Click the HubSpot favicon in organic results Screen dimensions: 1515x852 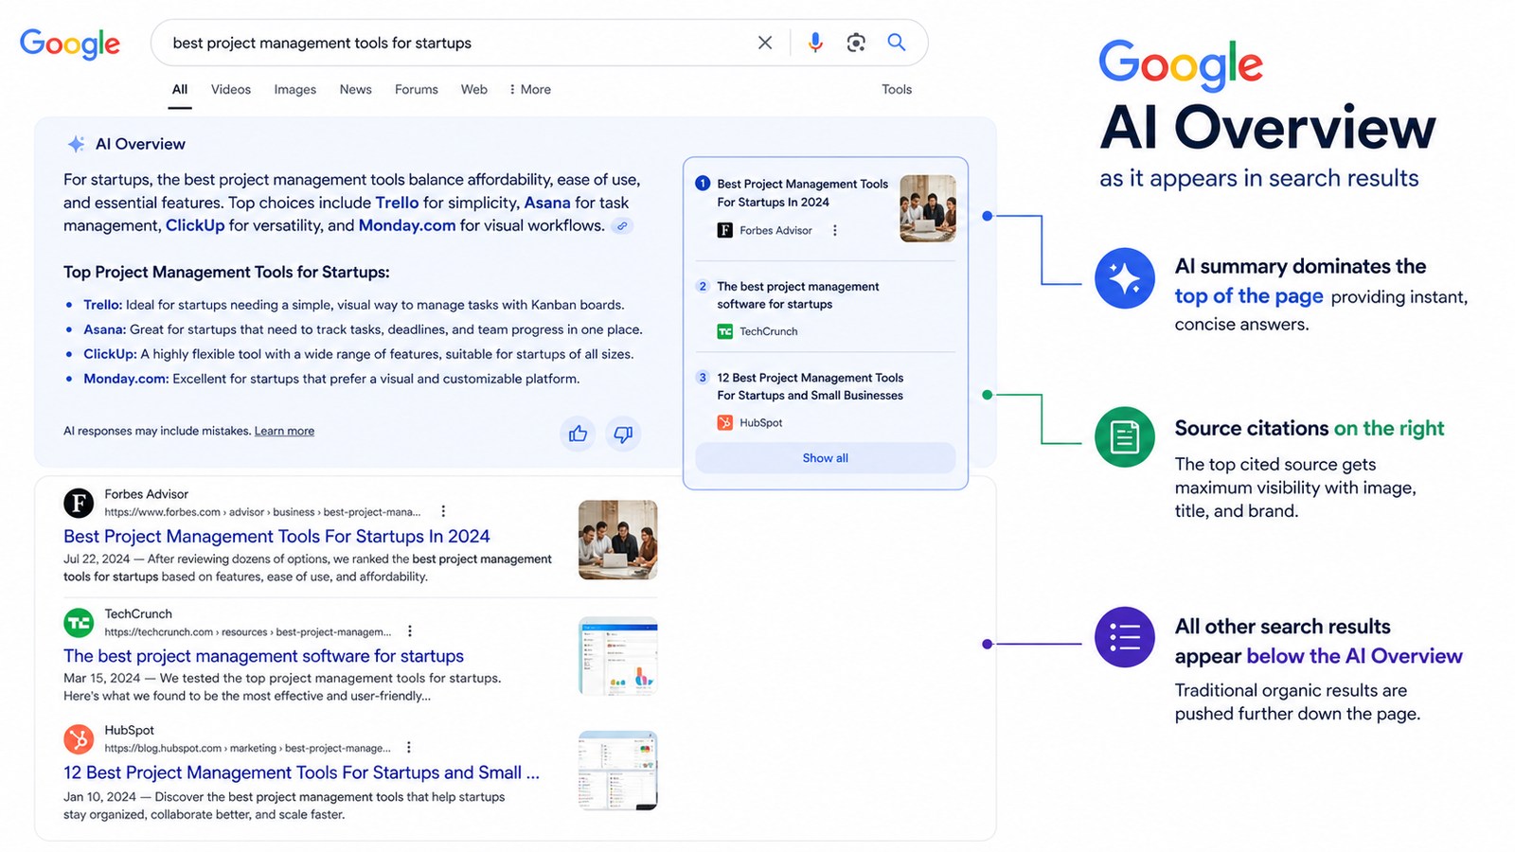tap(79, 739)
